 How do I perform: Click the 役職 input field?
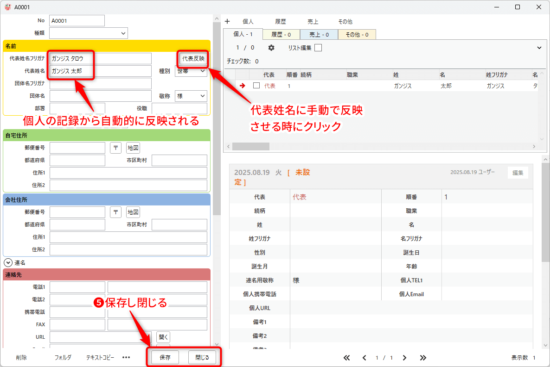pos(179,108)
